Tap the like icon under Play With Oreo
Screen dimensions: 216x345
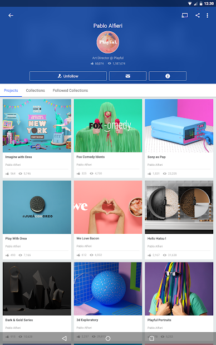click(7, 255)
